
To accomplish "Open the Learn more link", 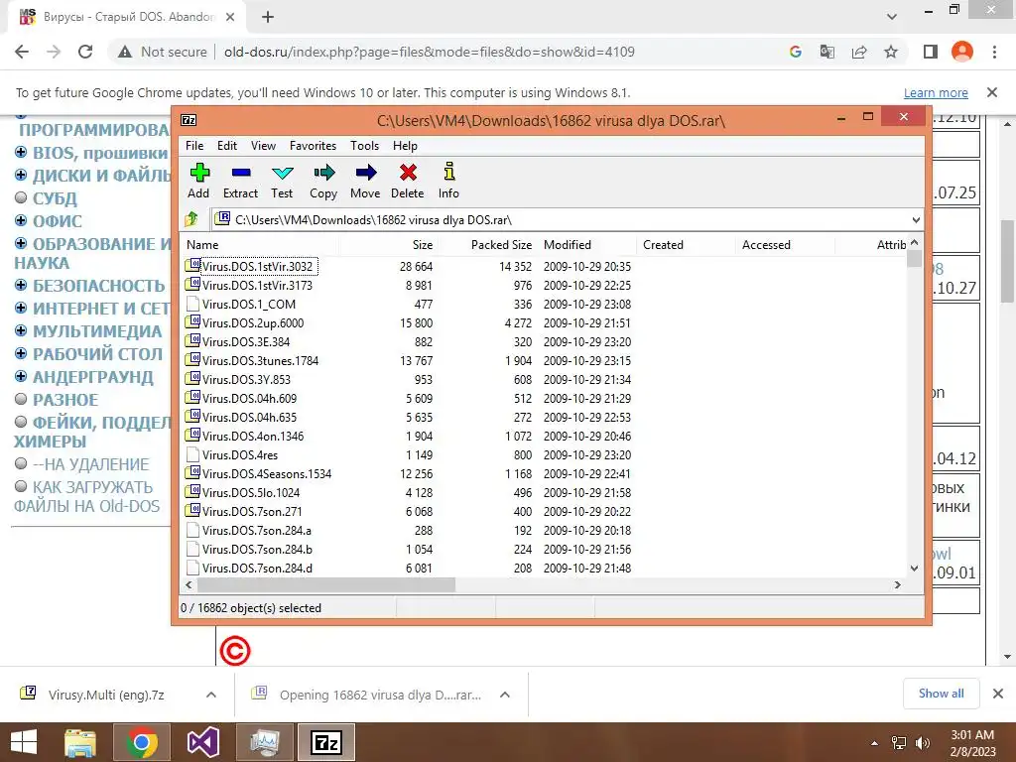I will point(936,92).
